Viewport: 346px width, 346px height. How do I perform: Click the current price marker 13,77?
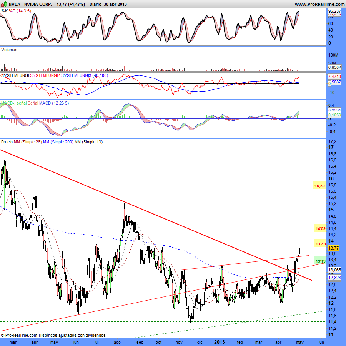[333, 248]
